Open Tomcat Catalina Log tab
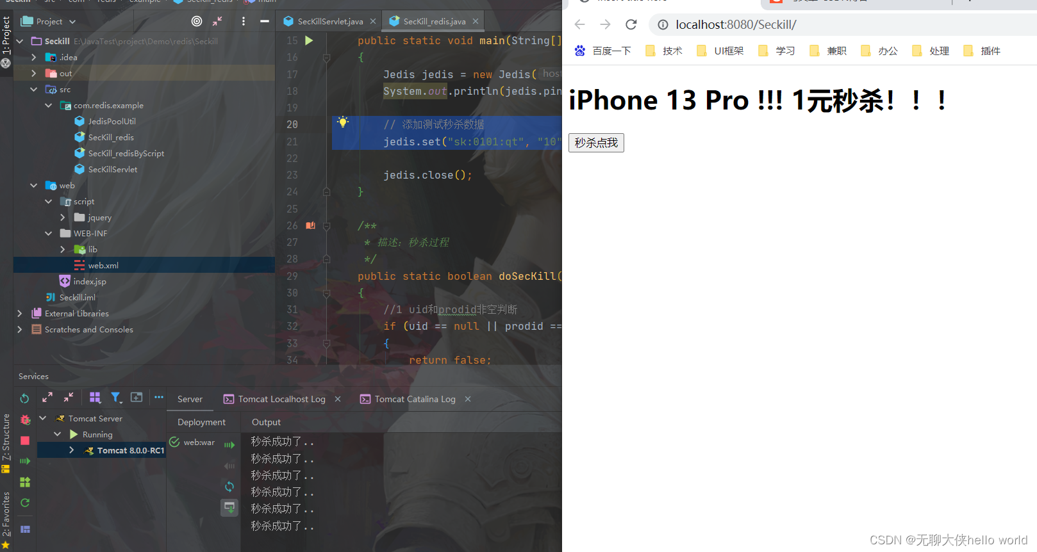1037x552 pixels. point(415,399)
